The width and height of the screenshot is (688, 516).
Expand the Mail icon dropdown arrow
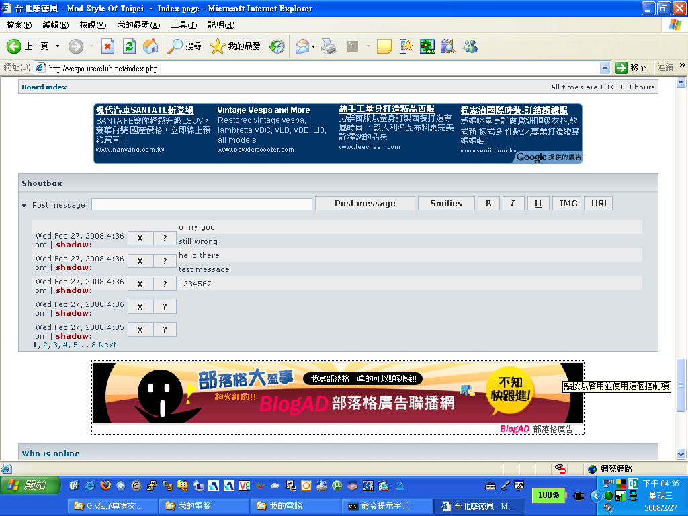[313, 46]
